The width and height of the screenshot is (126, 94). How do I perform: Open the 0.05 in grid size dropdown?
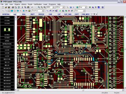pos(63,7)
